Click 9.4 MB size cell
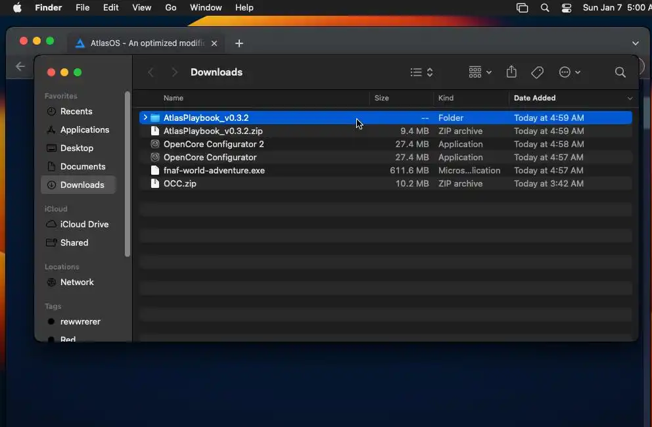This screenshot has width=652, height=427. [x=414, y=131]
